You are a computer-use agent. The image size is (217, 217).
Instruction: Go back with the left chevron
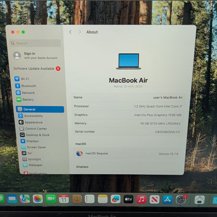pos(70,32)
